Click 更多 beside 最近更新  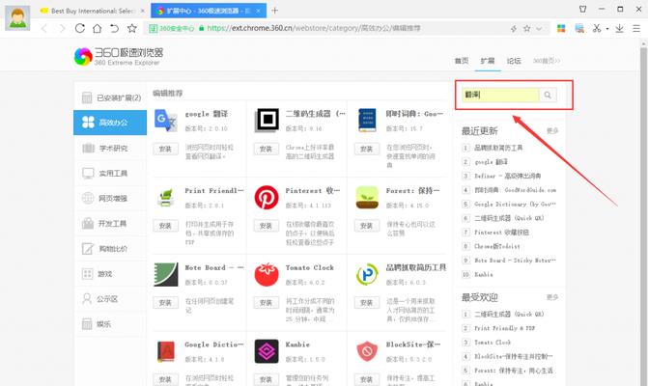coord(552,131)
